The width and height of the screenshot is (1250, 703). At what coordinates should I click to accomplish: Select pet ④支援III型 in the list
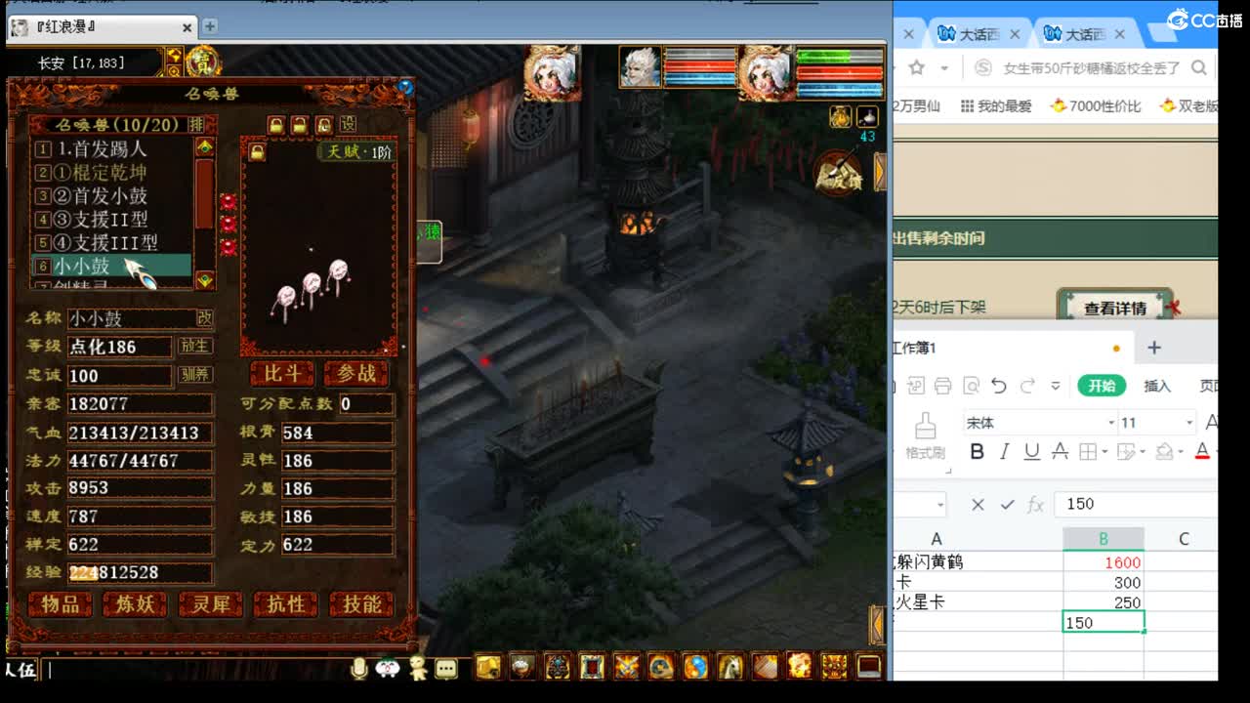[x=111, y=243]
